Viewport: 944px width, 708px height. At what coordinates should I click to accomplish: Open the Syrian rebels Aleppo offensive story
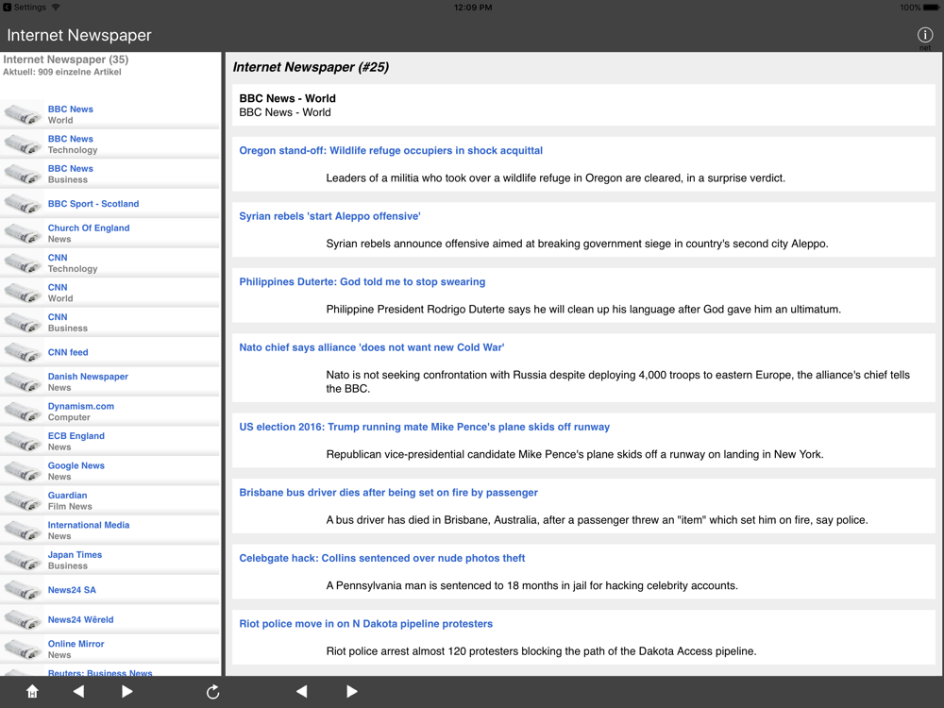tap(329, 216)
